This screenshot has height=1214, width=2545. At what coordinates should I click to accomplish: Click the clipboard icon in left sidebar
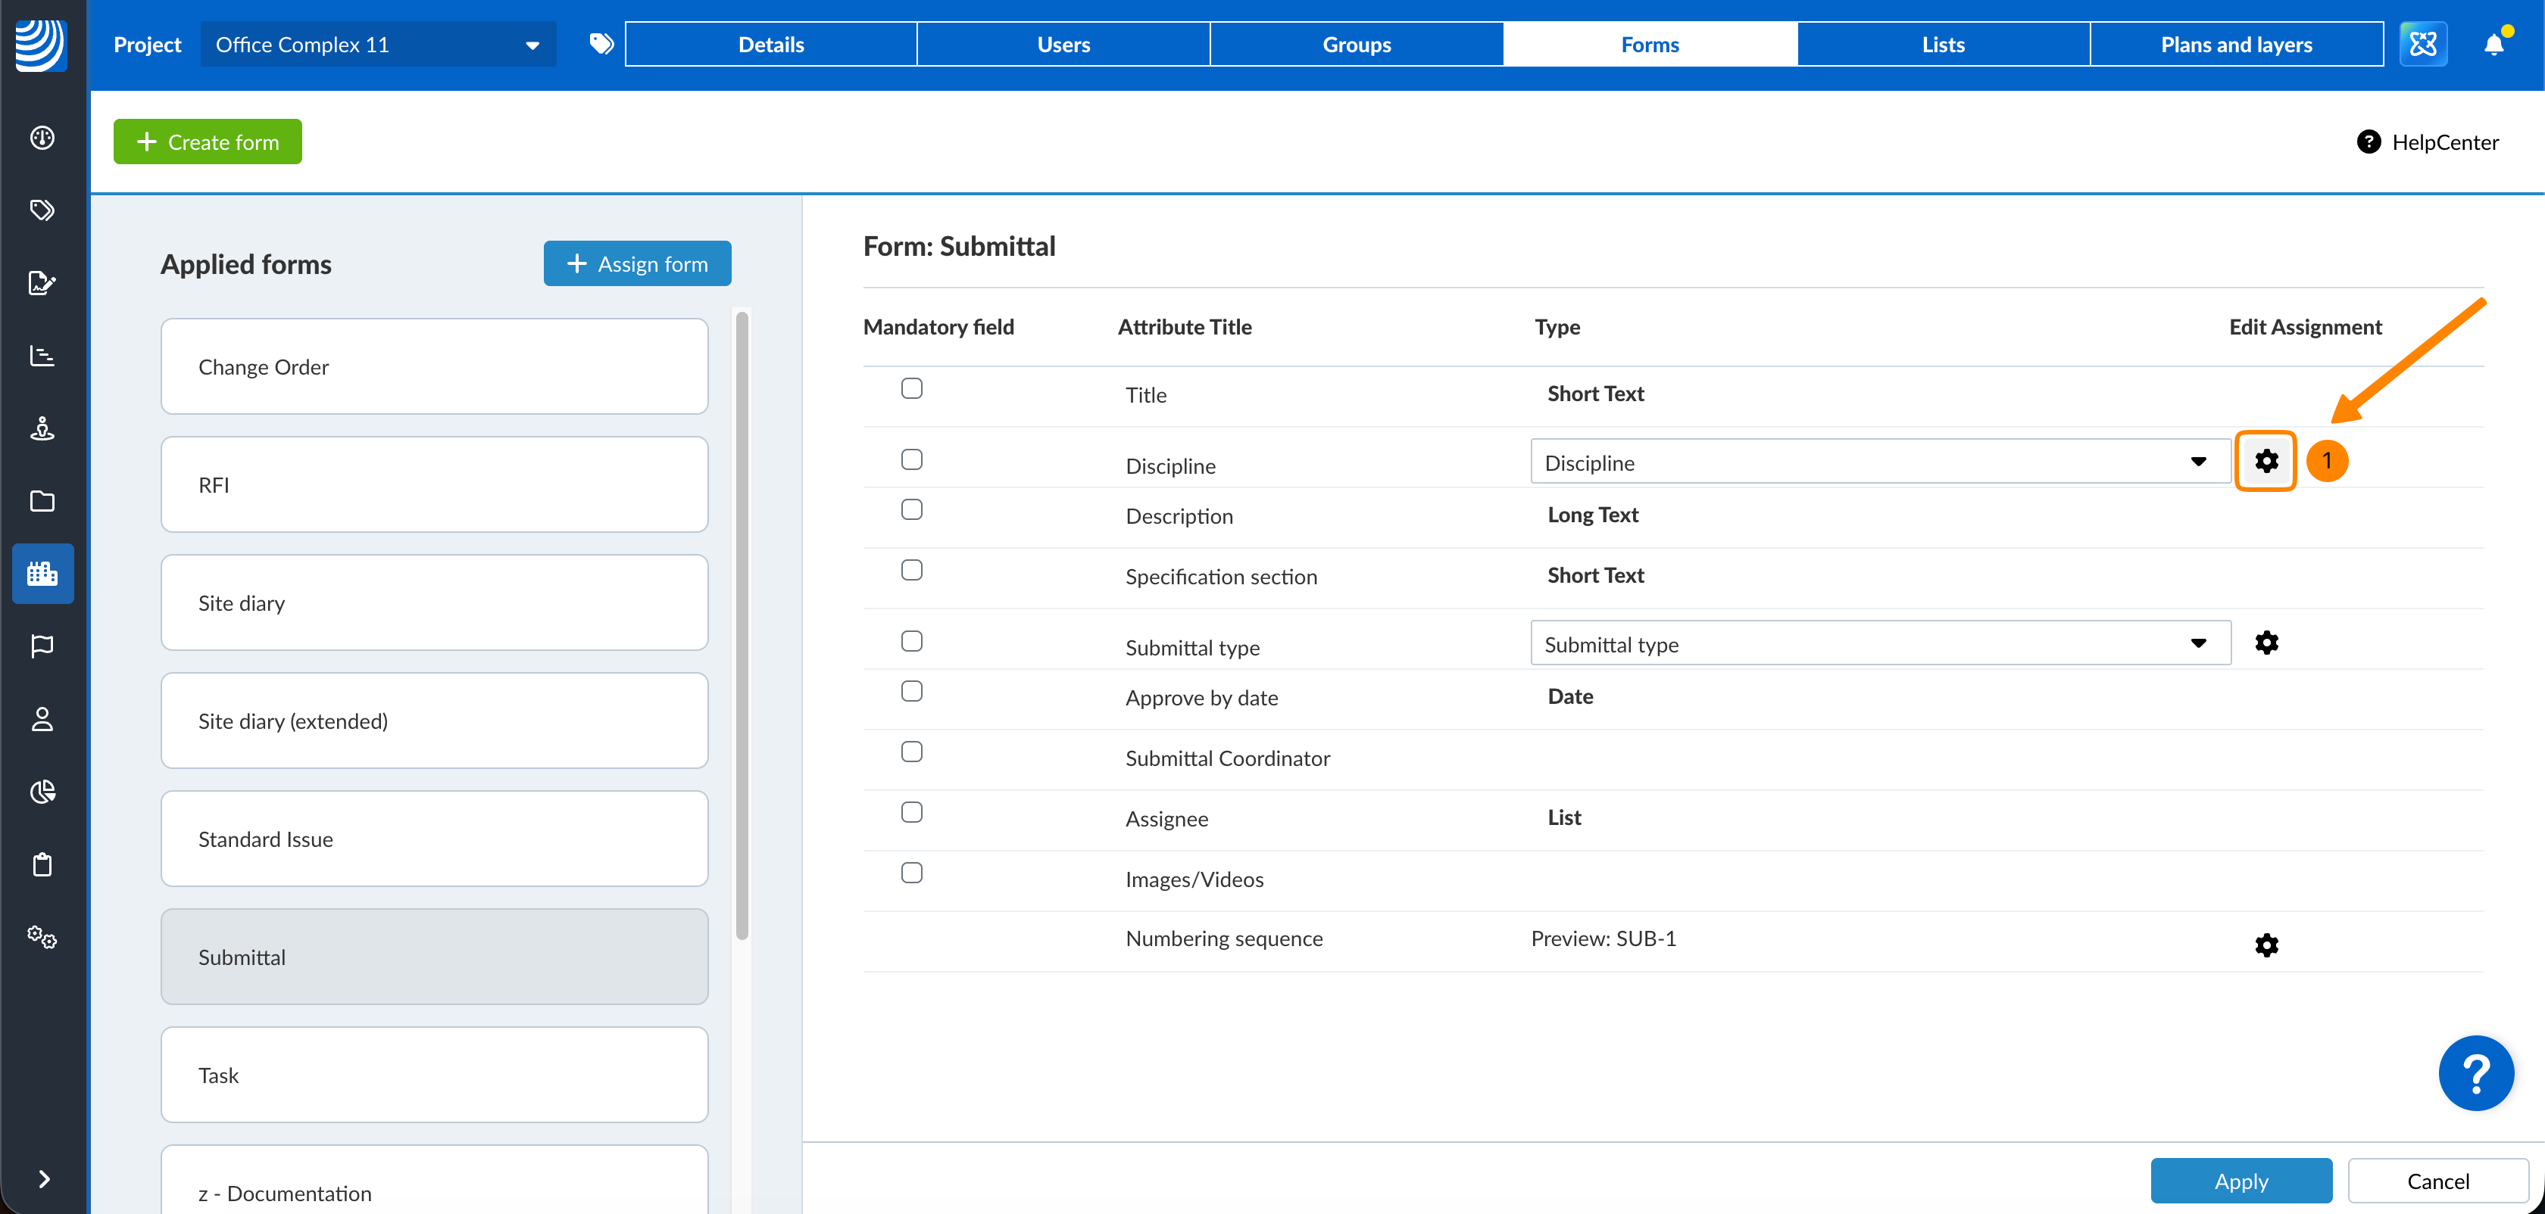(x=42, y=864)
